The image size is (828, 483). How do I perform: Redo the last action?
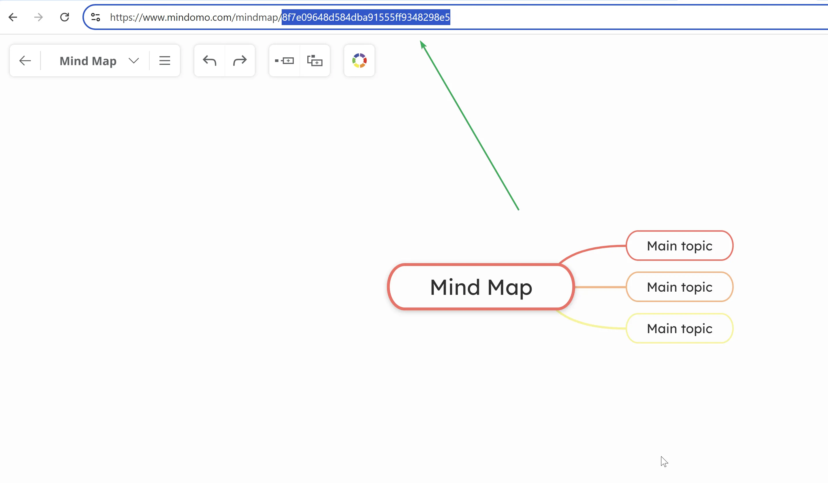point(240,61)
